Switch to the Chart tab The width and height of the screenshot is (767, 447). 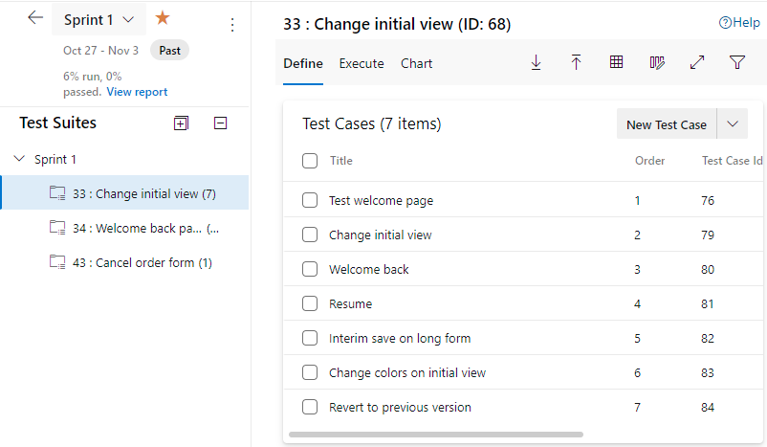[416, 64]
